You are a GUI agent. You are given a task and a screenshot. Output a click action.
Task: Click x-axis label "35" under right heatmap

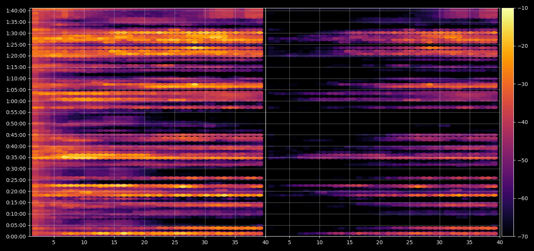(470, 242)
